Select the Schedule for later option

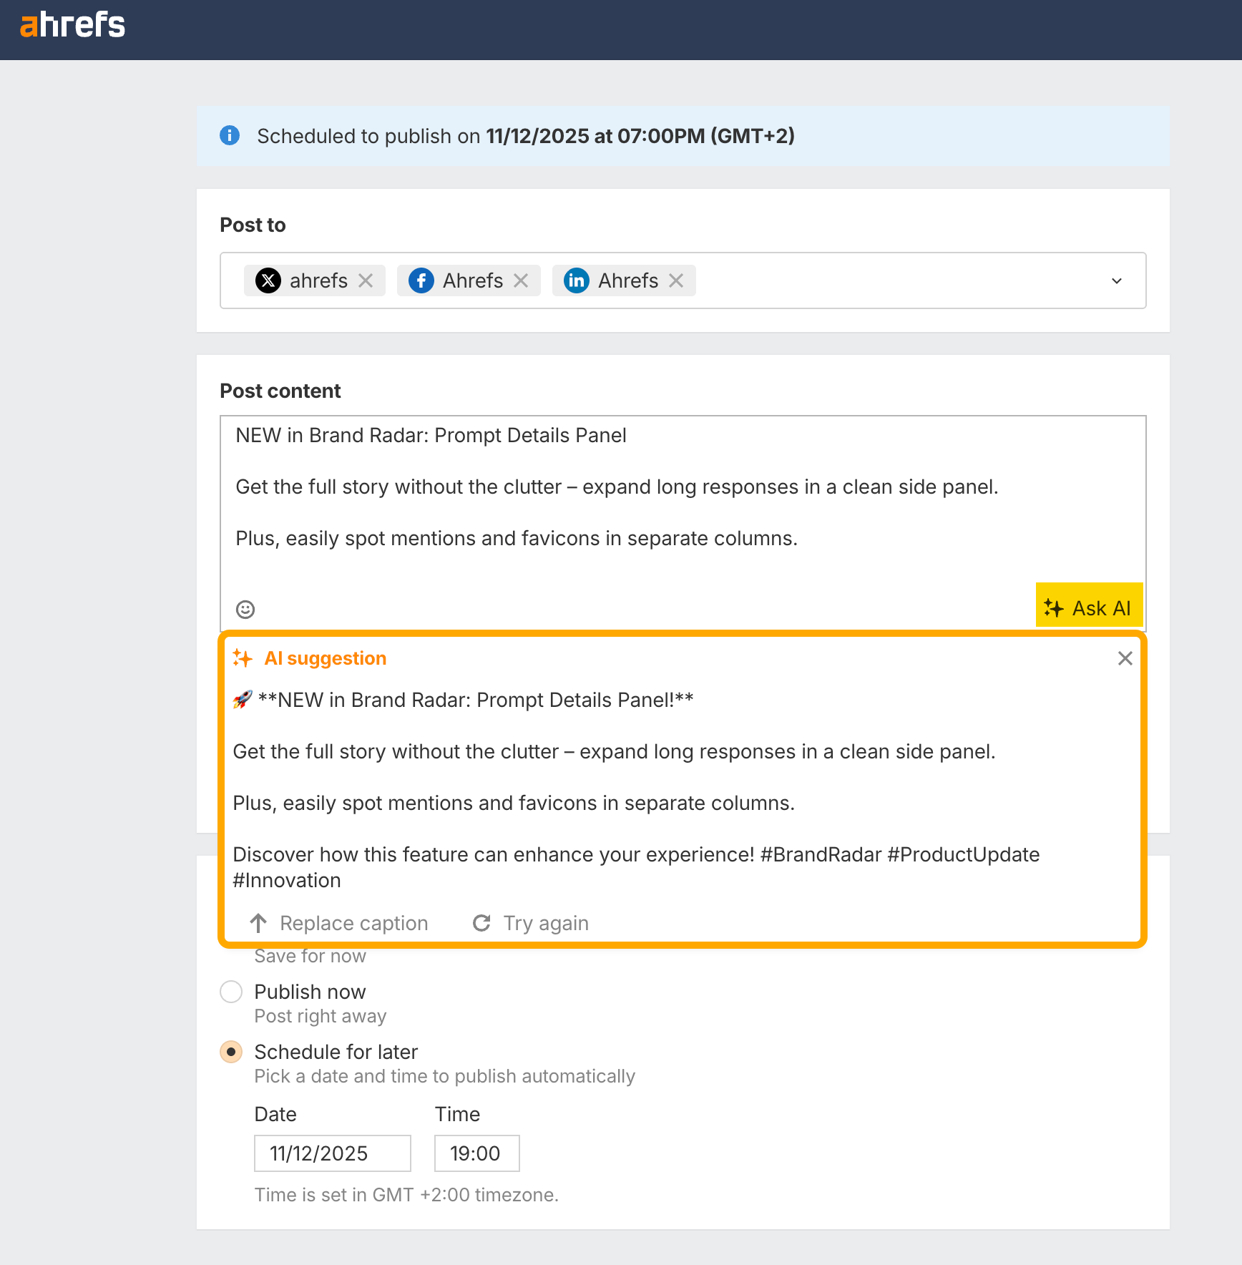231,1052
